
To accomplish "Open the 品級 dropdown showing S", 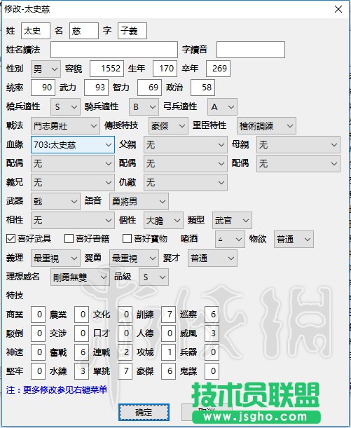I will [x=153, y=277].
